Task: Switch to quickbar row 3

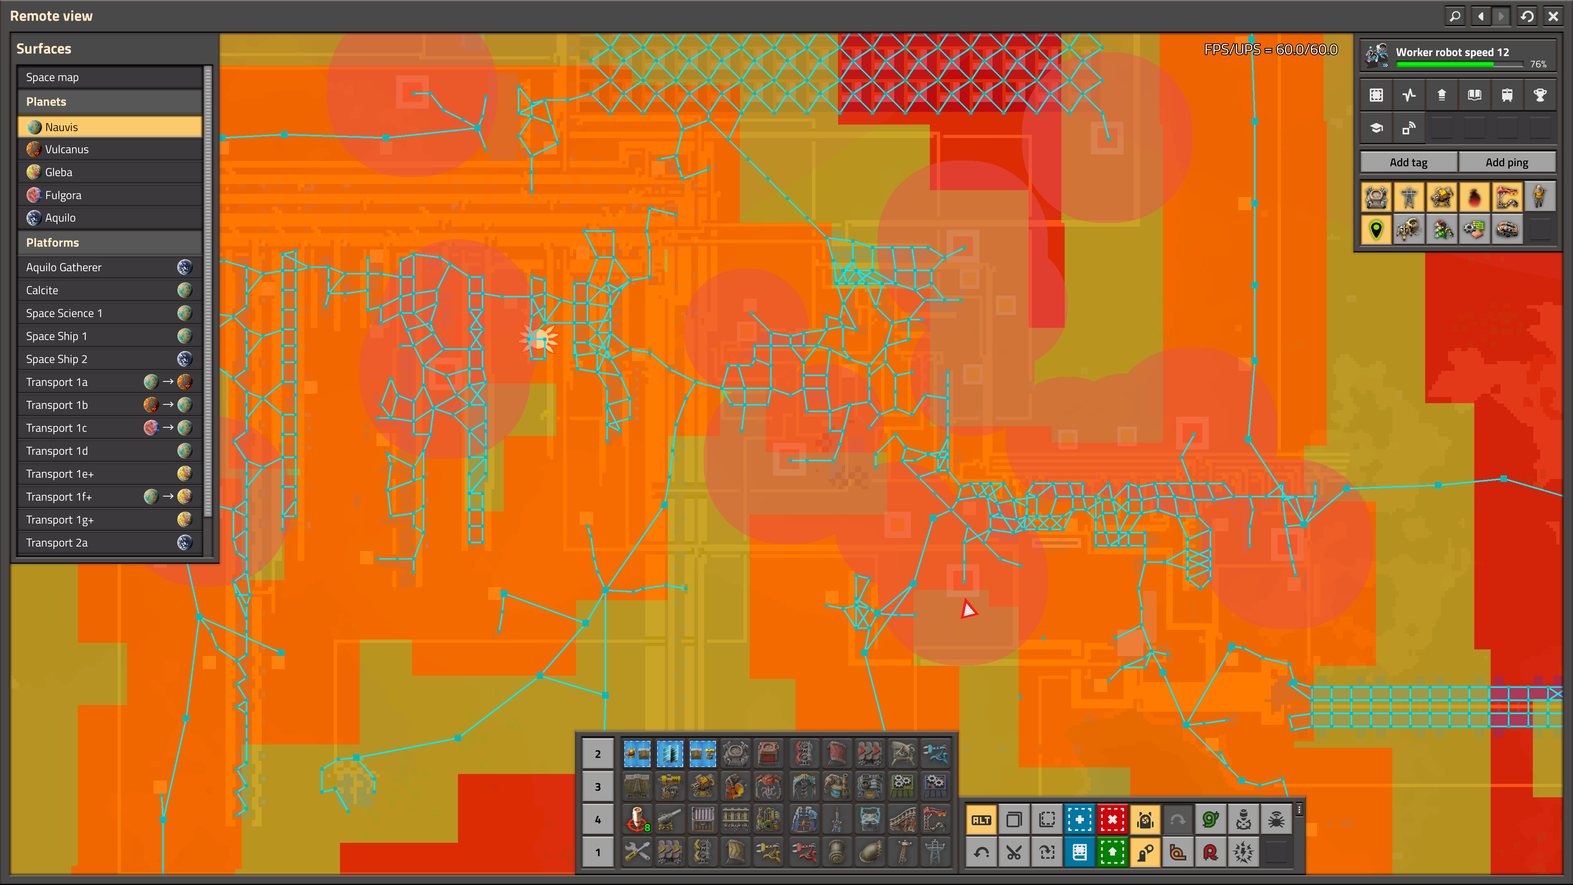Action: [598, 787]
